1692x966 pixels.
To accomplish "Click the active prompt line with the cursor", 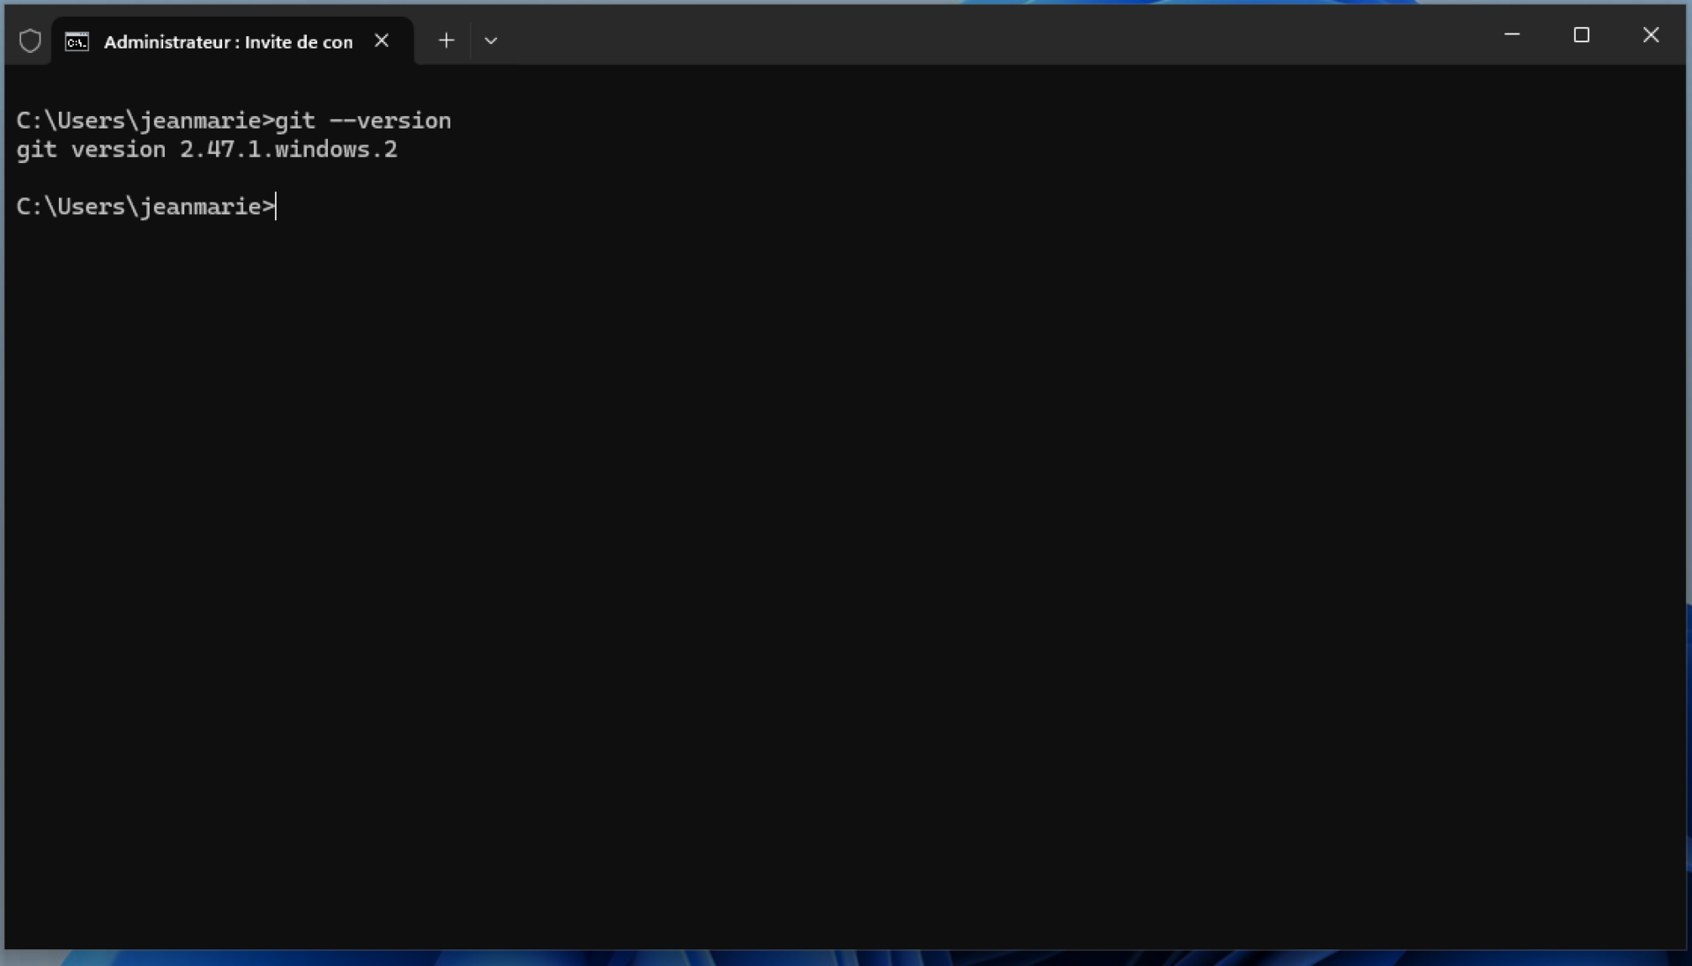I will pos(146,207).
